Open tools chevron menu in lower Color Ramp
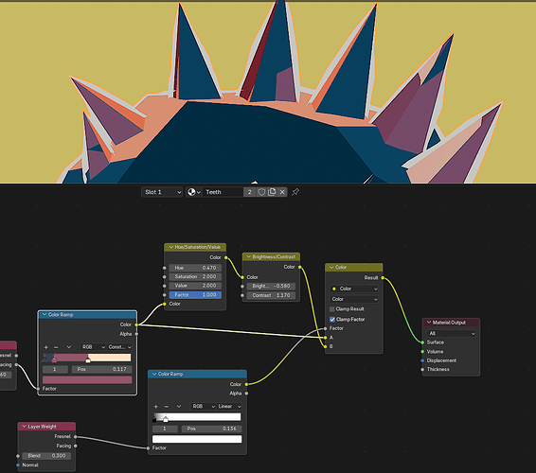Image resolution: width=536 pixels, height=473 pixels. (179, 407)
